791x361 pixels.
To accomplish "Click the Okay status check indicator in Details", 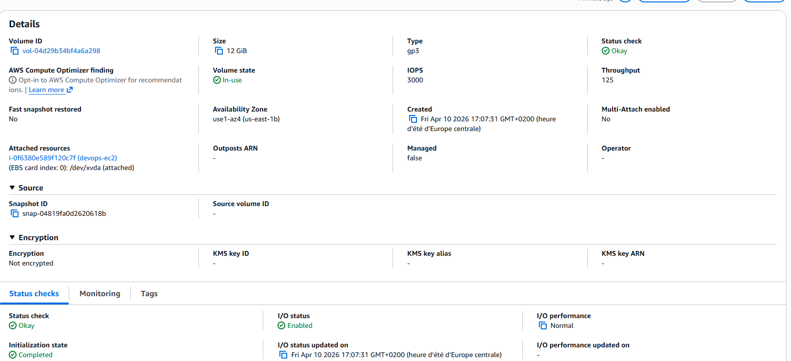I will (614, 51).
